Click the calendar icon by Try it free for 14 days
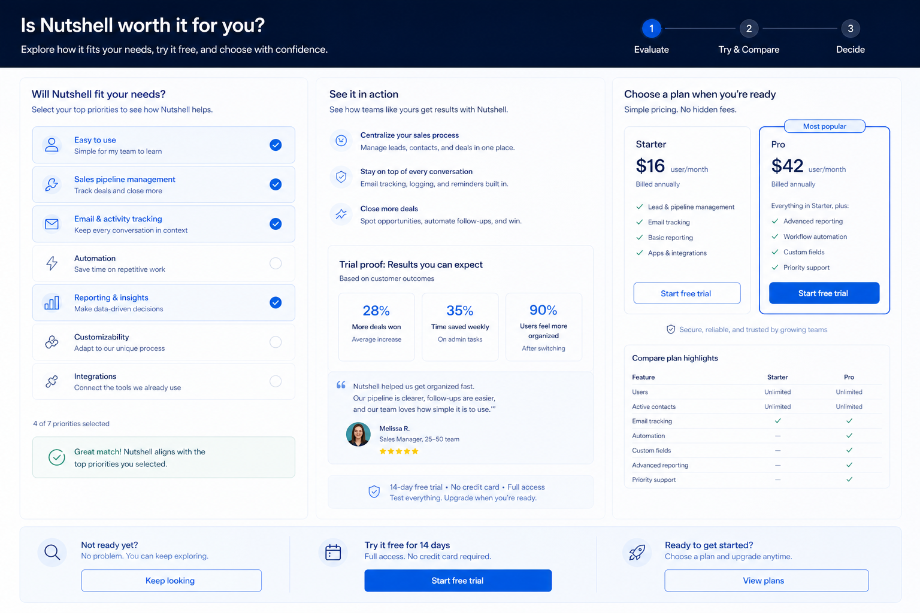 333,552
